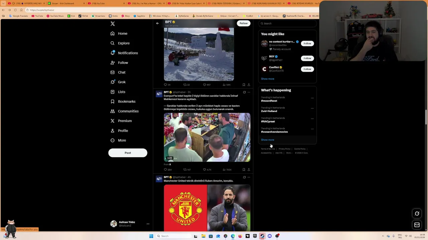
Task: Reload the page in browser
Action: click(15, 10)
